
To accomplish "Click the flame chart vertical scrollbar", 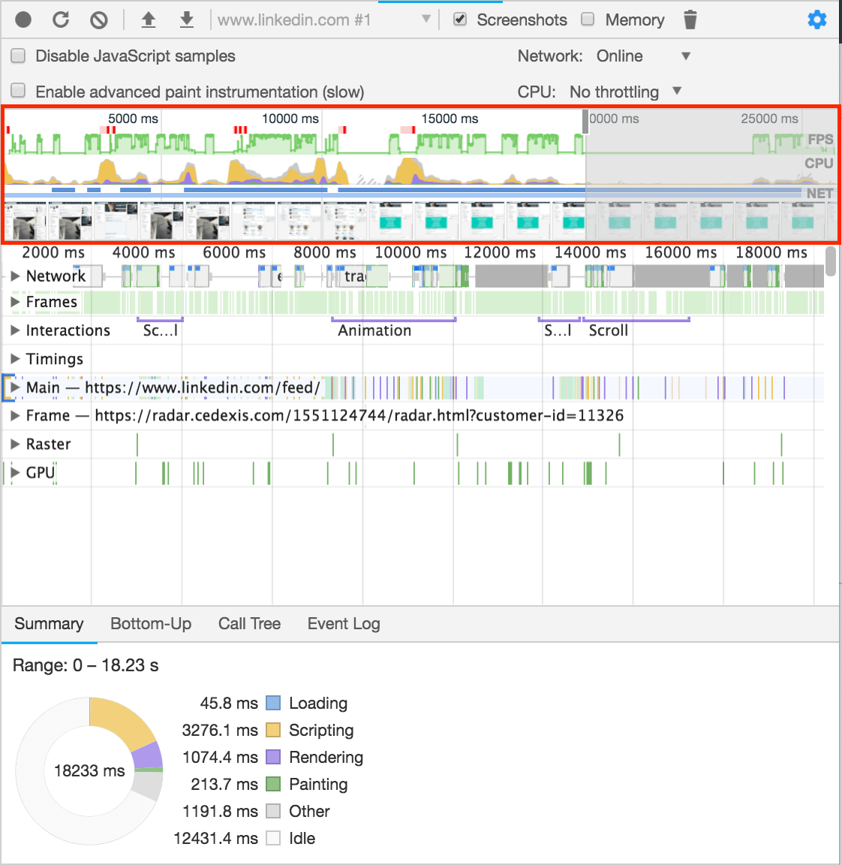I will [831, 261].
